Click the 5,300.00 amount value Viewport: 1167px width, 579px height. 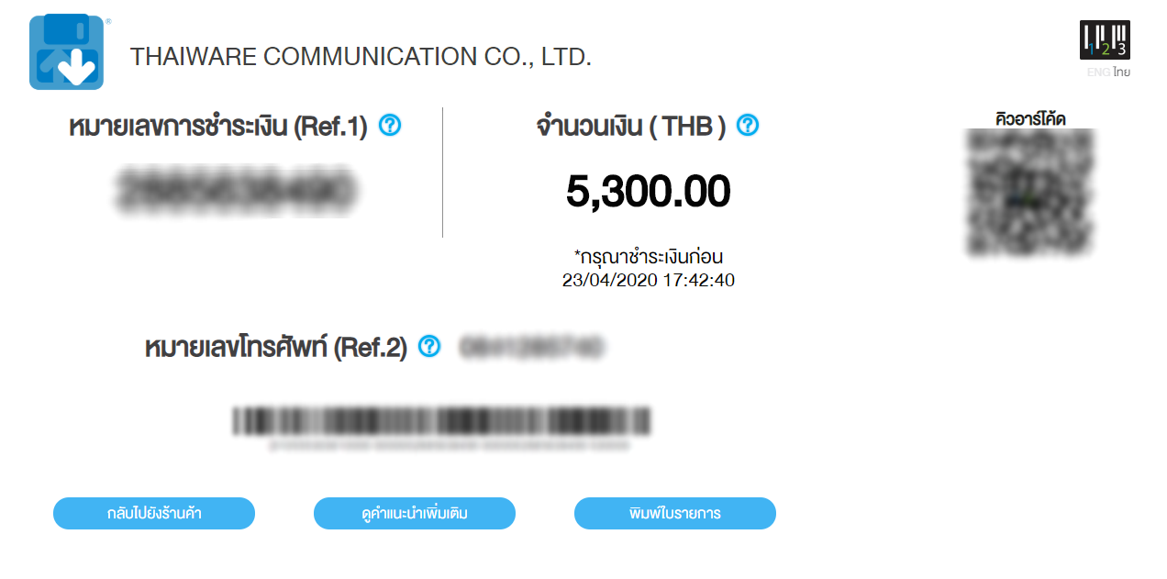pyautogui.click(x=648, y=192)
